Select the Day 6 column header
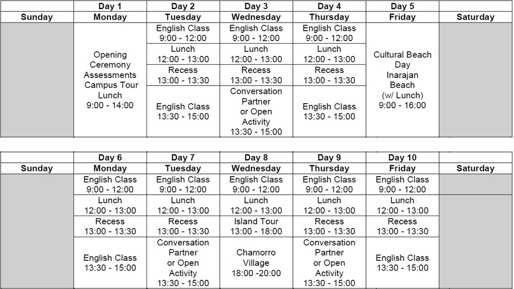 pos(111,158)
